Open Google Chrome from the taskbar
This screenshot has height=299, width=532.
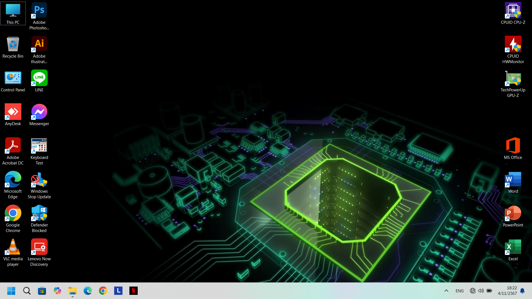click(103, 291)
